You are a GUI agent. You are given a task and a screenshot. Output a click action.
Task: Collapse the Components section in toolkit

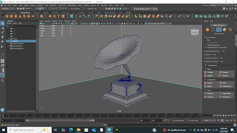click(205, 80)
